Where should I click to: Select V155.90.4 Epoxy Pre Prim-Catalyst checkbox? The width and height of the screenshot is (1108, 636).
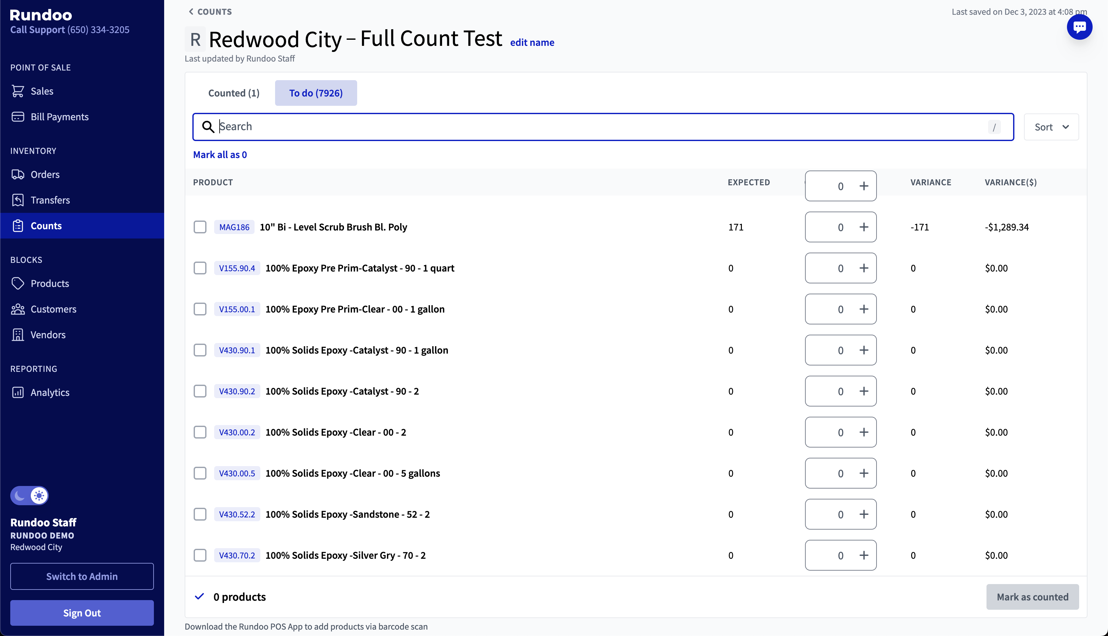pyautogui.click(x=200, y=268)
